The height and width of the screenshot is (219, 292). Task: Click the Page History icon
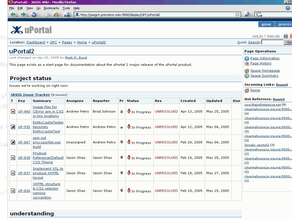click(x=247, y=64)
